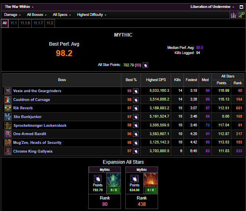
Task: Open Cauldron of Carnage link
Action: [31, 100]
